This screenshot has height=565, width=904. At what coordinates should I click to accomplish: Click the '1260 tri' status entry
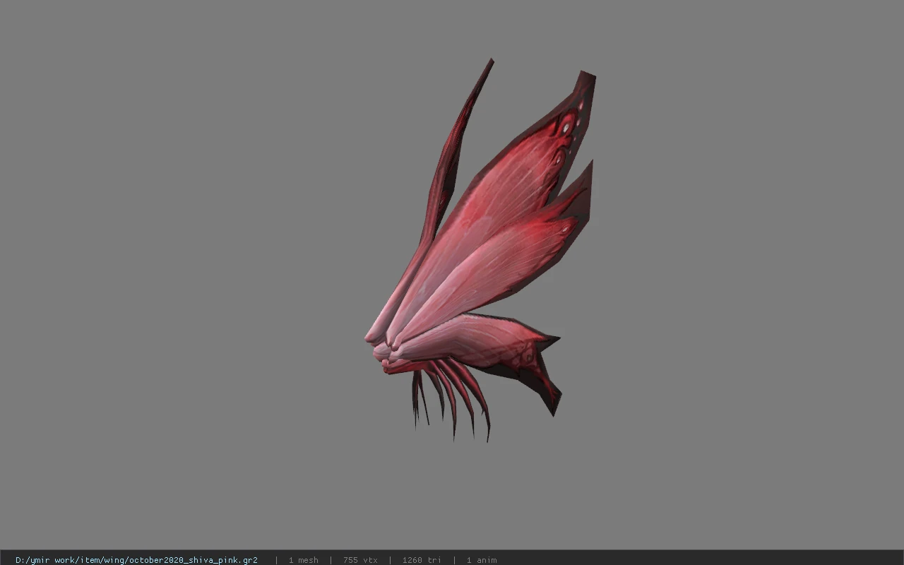coord(422,560)
